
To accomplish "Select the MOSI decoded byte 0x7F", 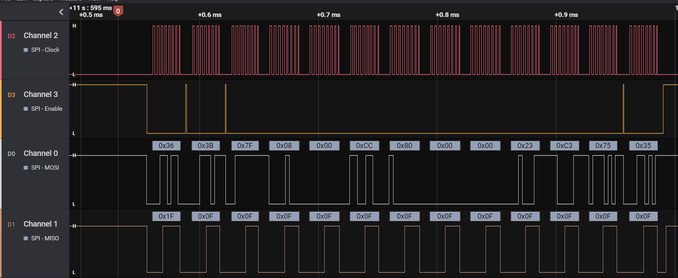I will pos(245,146).
